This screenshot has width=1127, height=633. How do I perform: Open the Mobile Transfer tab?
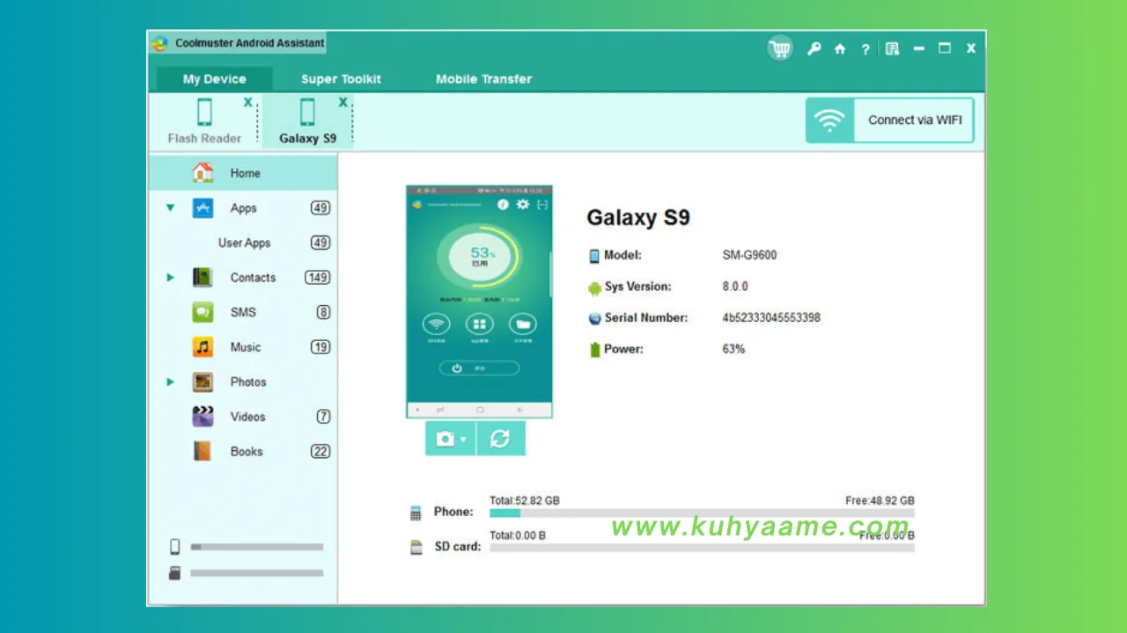pyautogui.click(x=483, y=78)
